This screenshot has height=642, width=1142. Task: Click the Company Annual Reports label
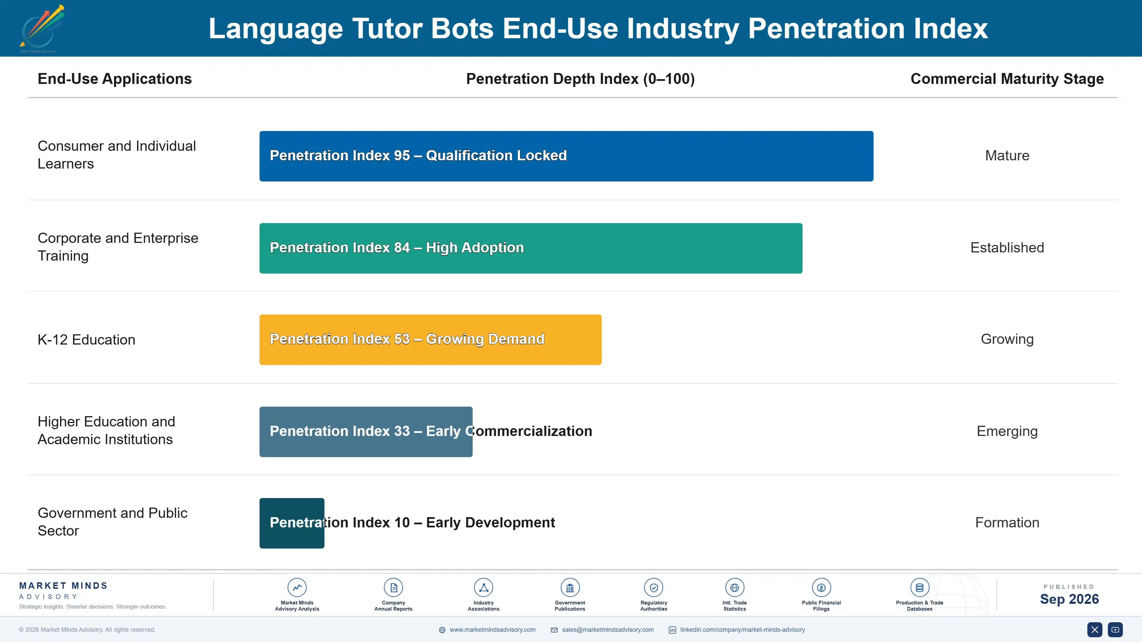tap(393, 606)
